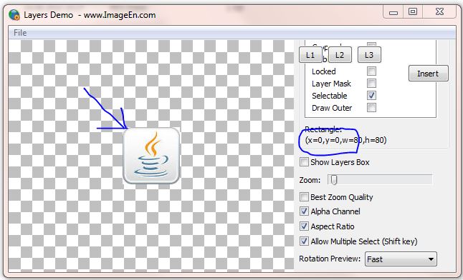Click the Zoom slider handle
Screen dimensions: 463x280
coord(334,179)
